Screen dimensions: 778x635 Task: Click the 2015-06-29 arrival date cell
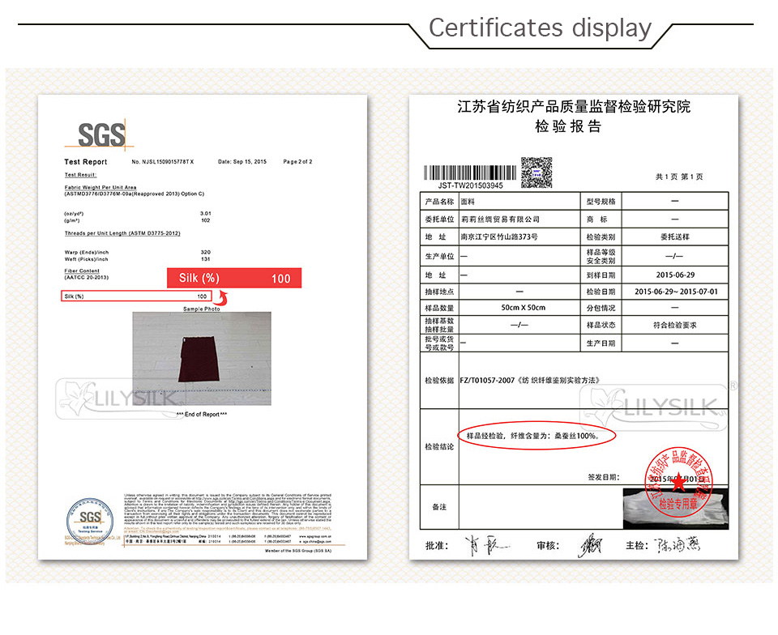click(x=675, y=275)
